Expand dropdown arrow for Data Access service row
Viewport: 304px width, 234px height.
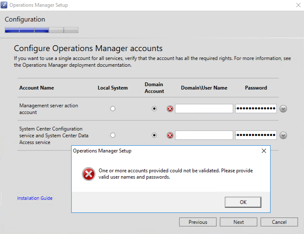coord(283,135)
